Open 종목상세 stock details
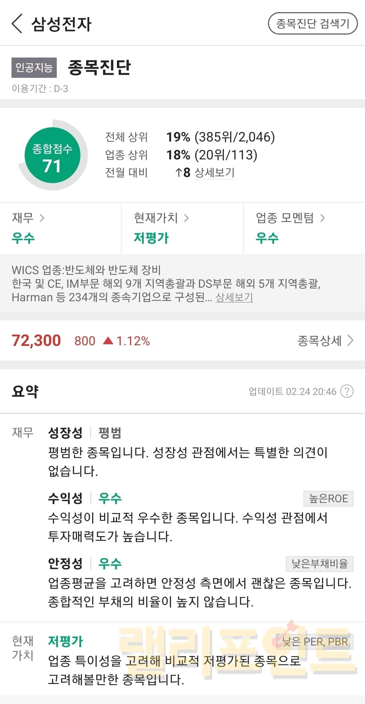The width and height of the screenshot is (365, 704). [325, 340]
